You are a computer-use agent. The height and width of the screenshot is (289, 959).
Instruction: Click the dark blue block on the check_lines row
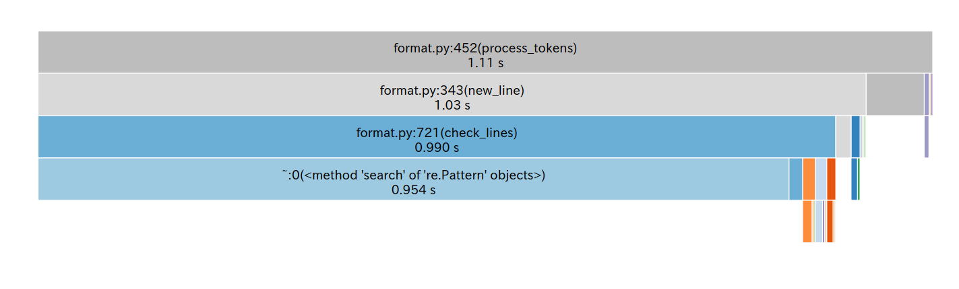855,136
